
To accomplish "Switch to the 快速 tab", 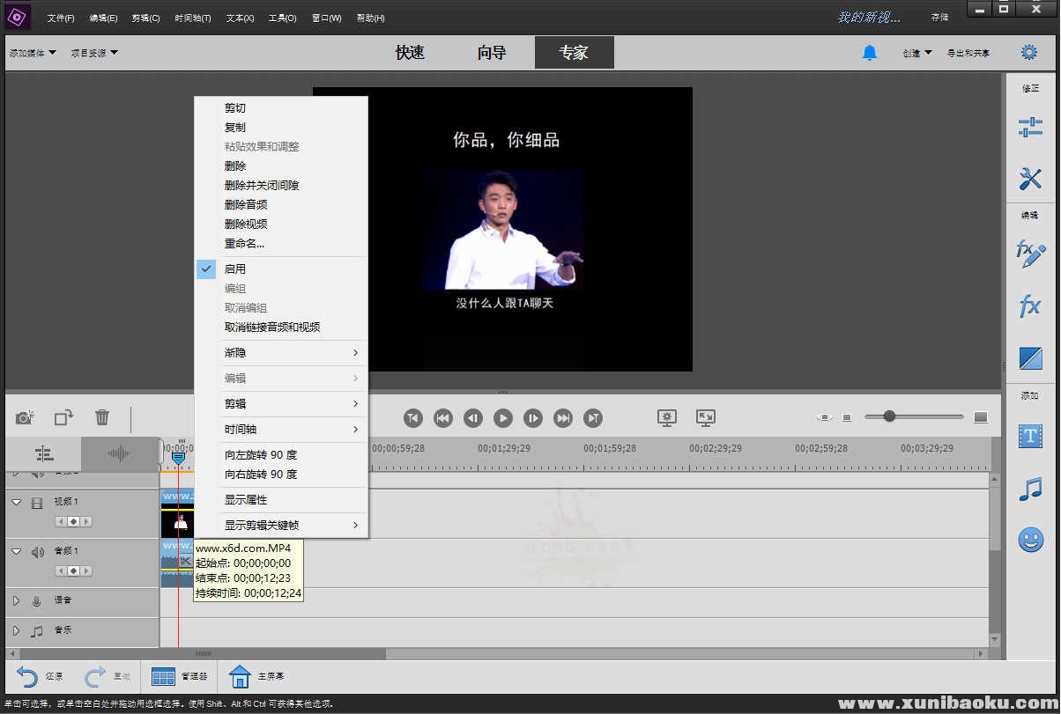I will point(410,53).
